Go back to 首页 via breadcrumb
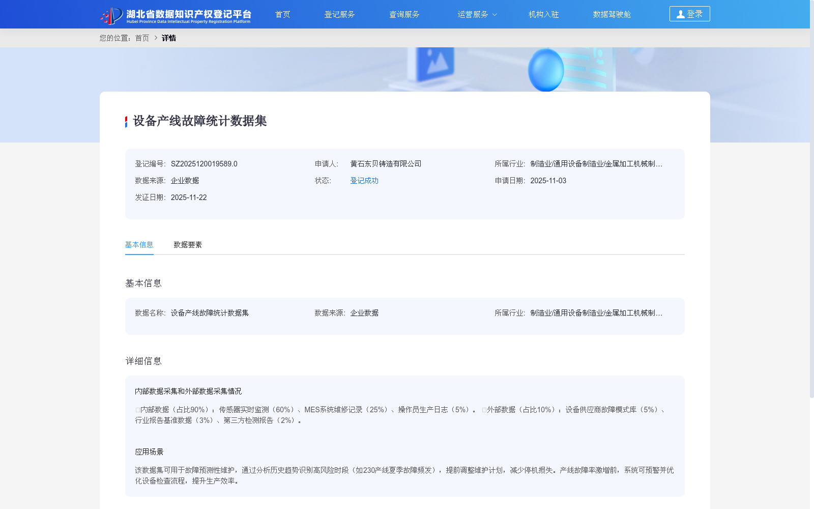814x509 pixels. (x=142, y=38)
